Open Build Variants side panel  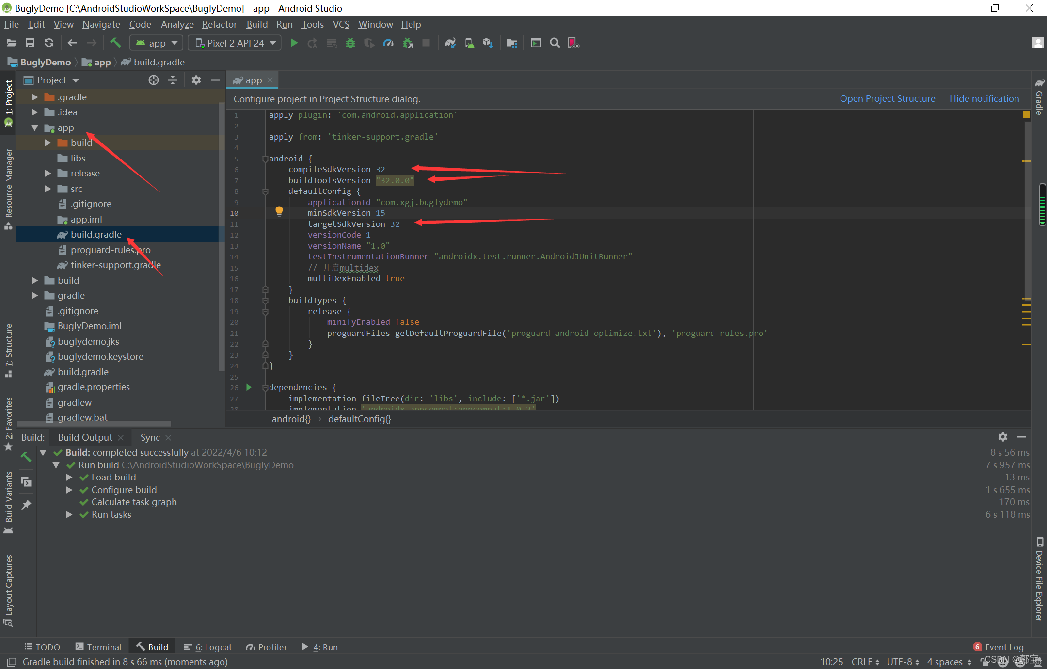pos(8,502)
